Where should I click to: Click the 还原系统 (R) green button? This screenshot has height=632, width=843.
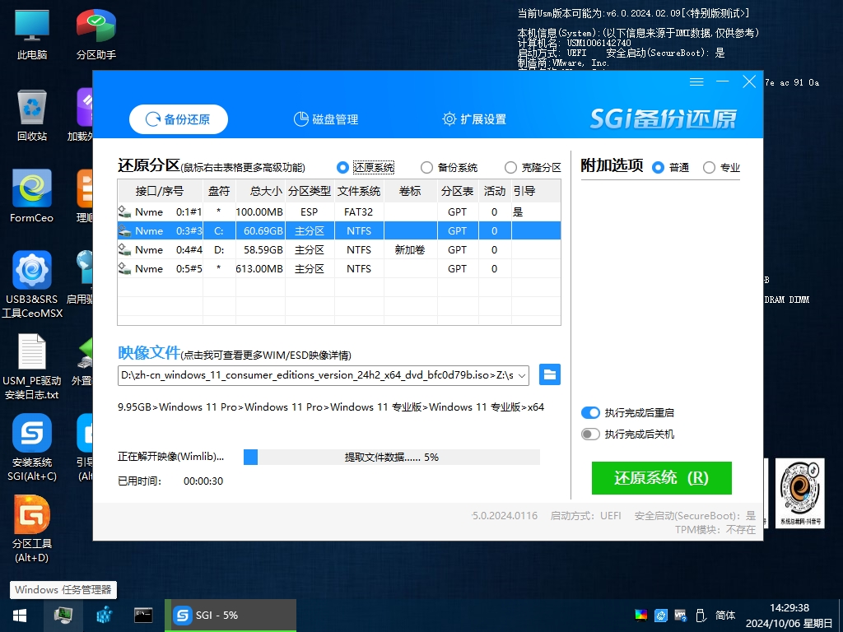point(661,478)
